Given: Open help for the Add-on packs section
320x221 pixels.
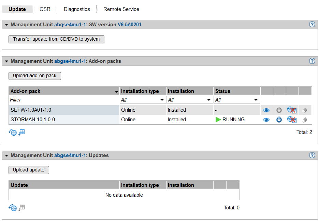Looking at the screenshot, I should click(x=312, y=61).
